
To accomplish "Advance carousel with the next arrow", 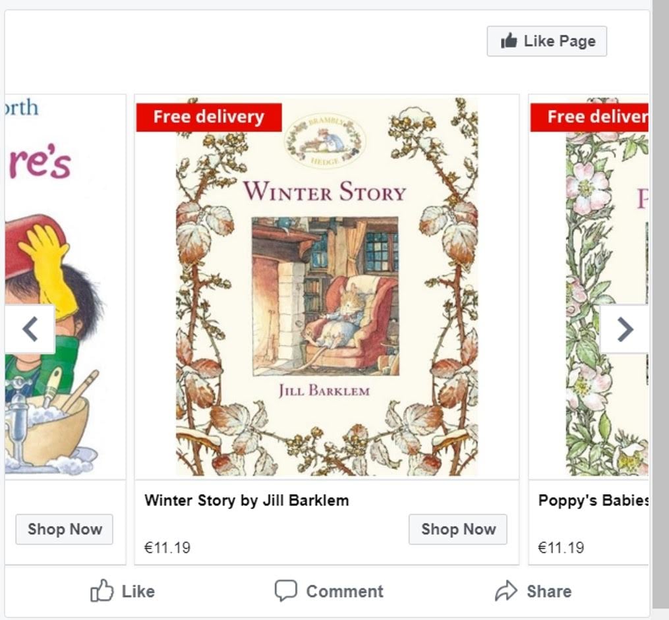I will (x=624, y=329).
